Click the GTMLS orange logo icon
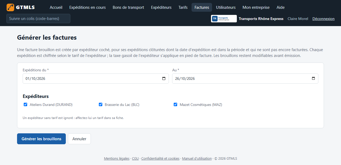The width and height of the screenshot is (341, 165). (10, 7)
